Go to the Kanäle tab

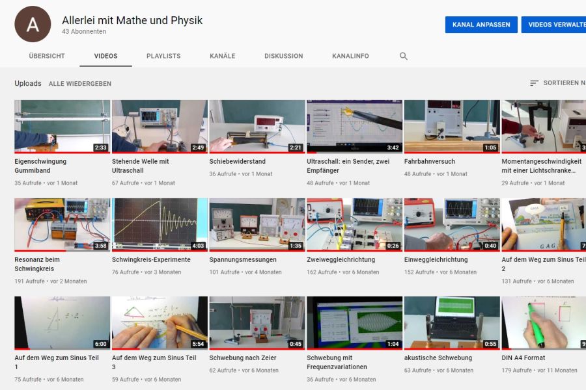(x=223, y=56)
